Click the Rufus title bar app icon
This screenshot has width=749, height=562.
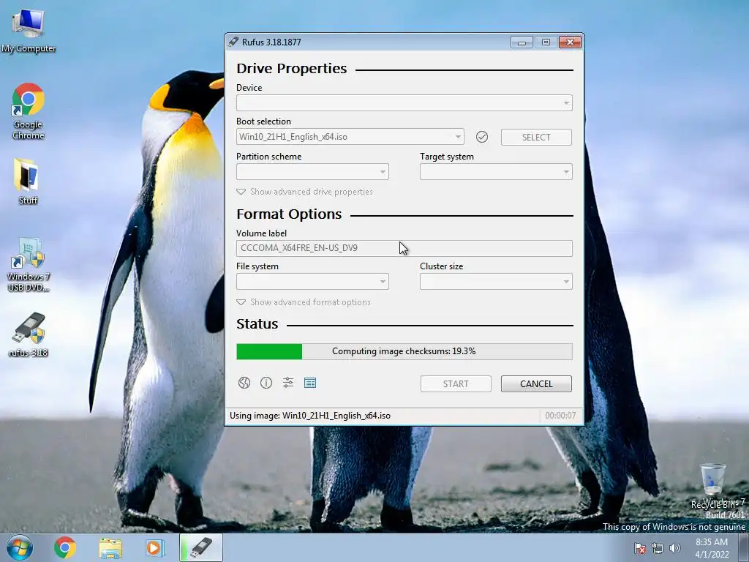[x=233, y=42]
